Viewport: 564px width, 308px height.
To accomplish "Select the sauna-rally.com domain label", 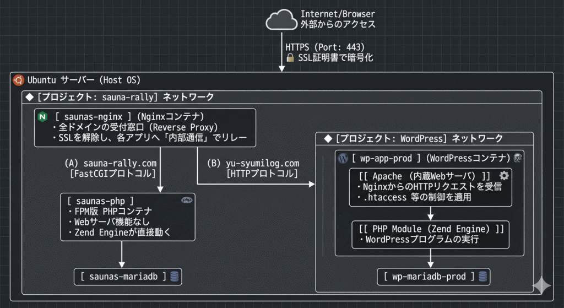I will (x=120, y=164).
